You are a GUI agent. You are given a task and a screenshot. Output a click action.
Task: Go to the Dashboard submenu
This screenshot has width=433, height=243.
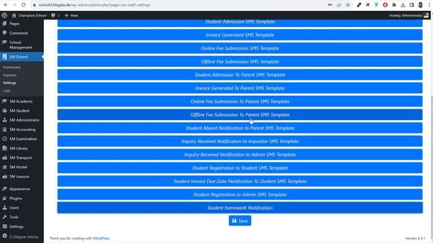(x=12, y=67)
